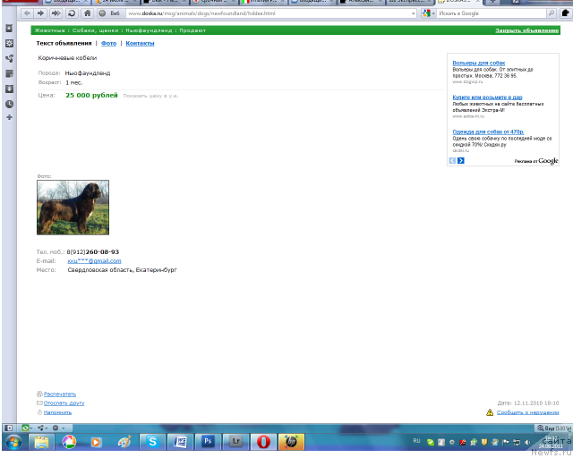Viewport: 573px width, 458px height.
Task: Open Skype from the Windows taskbar
Action: point(152,441)
